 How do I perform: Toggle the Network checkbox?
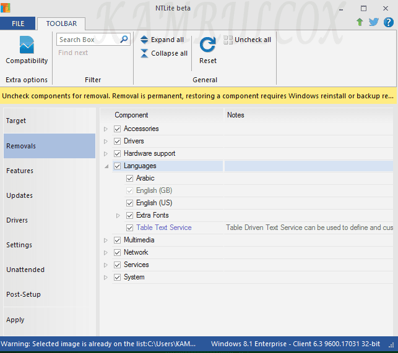pos(117,253)
